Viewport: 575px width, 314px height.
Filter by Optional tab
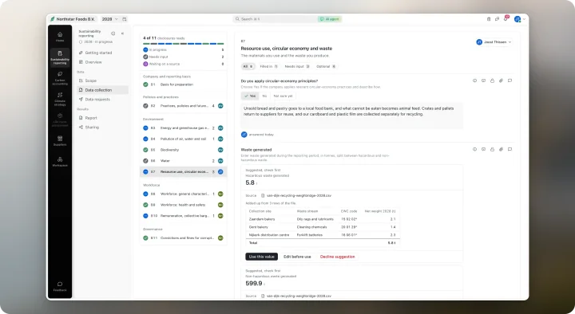pyautogui.click(x=326, y=67)
